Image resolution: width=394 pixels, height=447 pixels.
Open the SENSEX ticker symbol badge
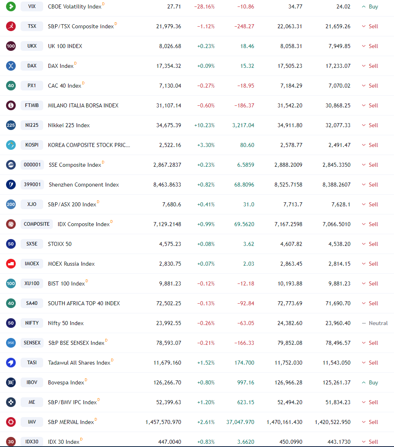pos(32,343)
